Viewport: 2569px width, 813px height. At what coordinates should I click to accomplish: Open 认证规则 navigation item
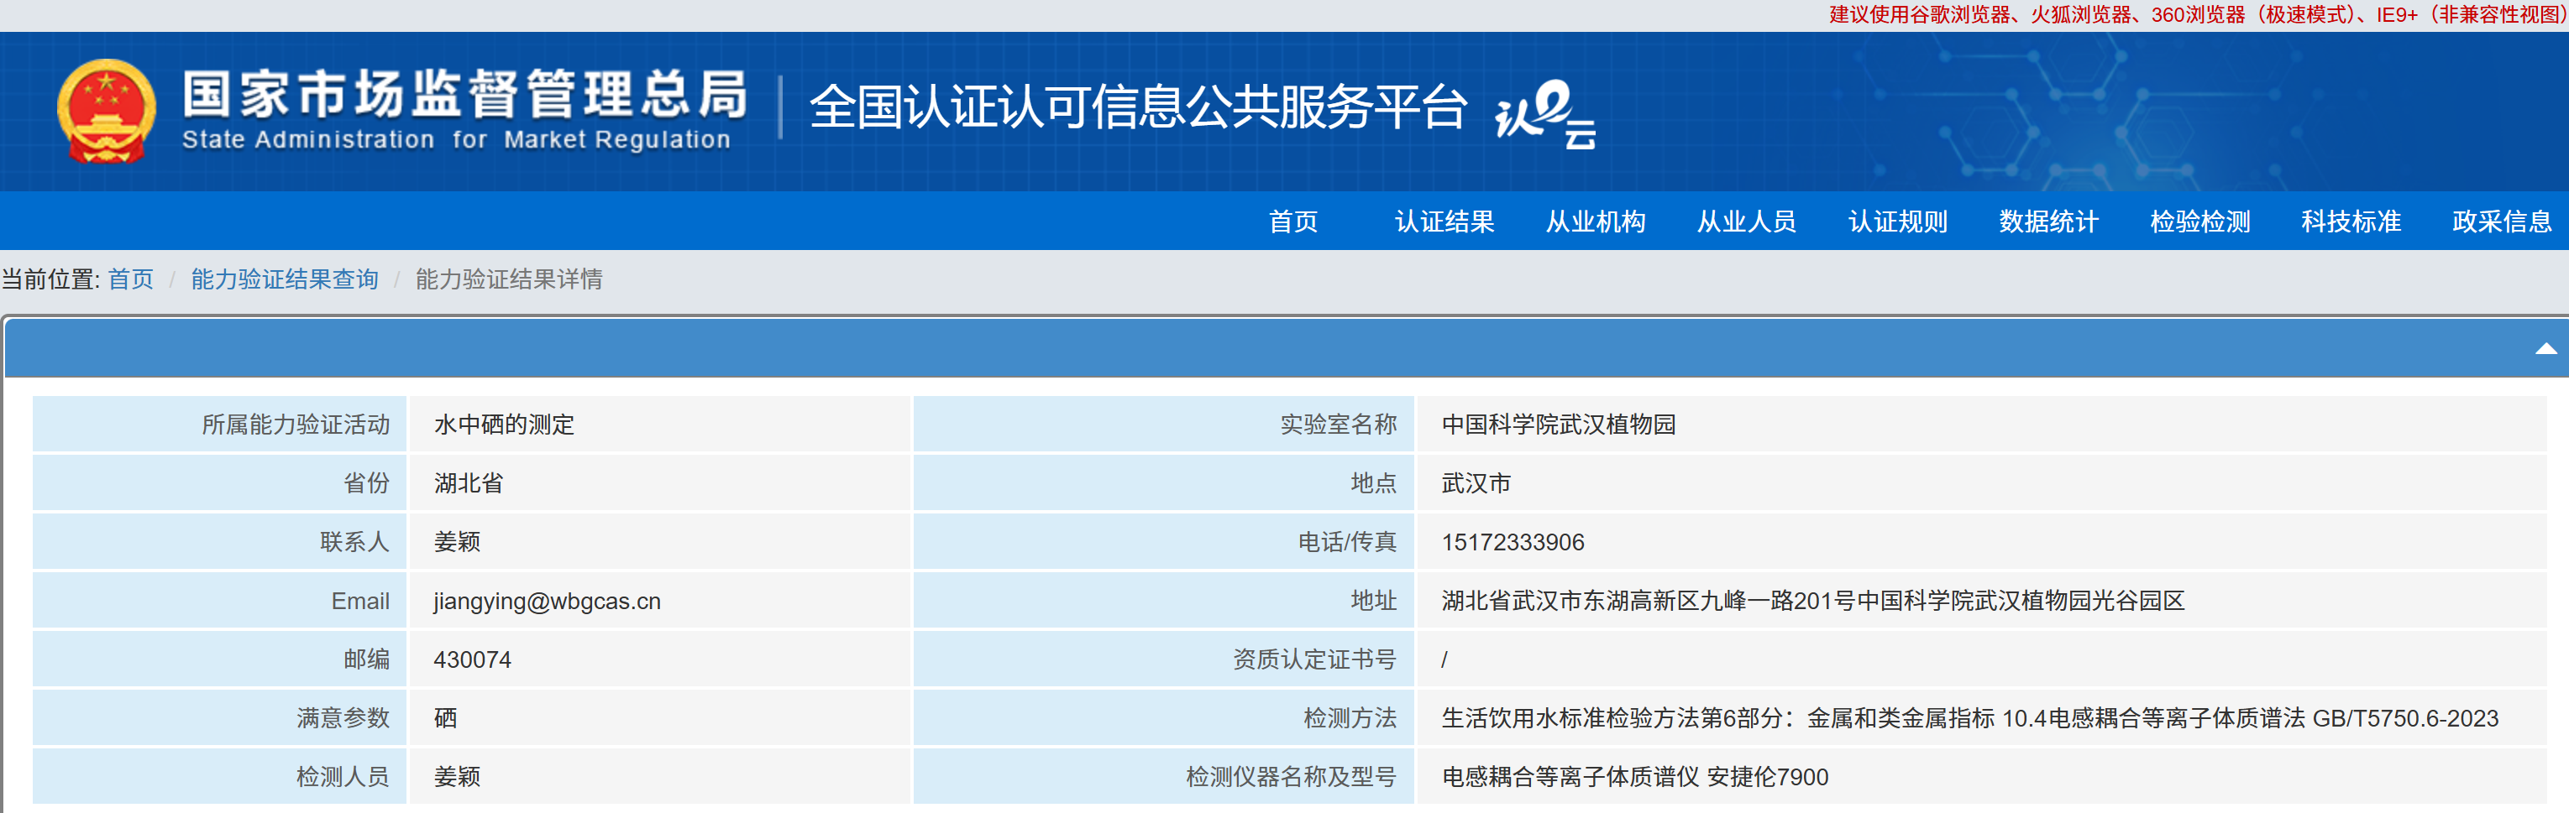pos(1897,221)
